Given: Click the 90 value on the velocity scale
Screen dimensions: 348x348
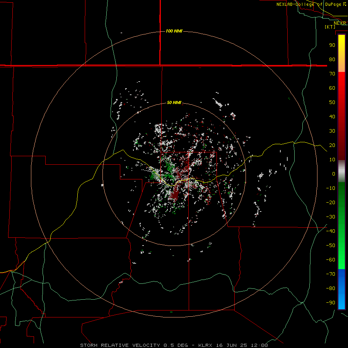Looking at the screenshot, I should [332, 45].
